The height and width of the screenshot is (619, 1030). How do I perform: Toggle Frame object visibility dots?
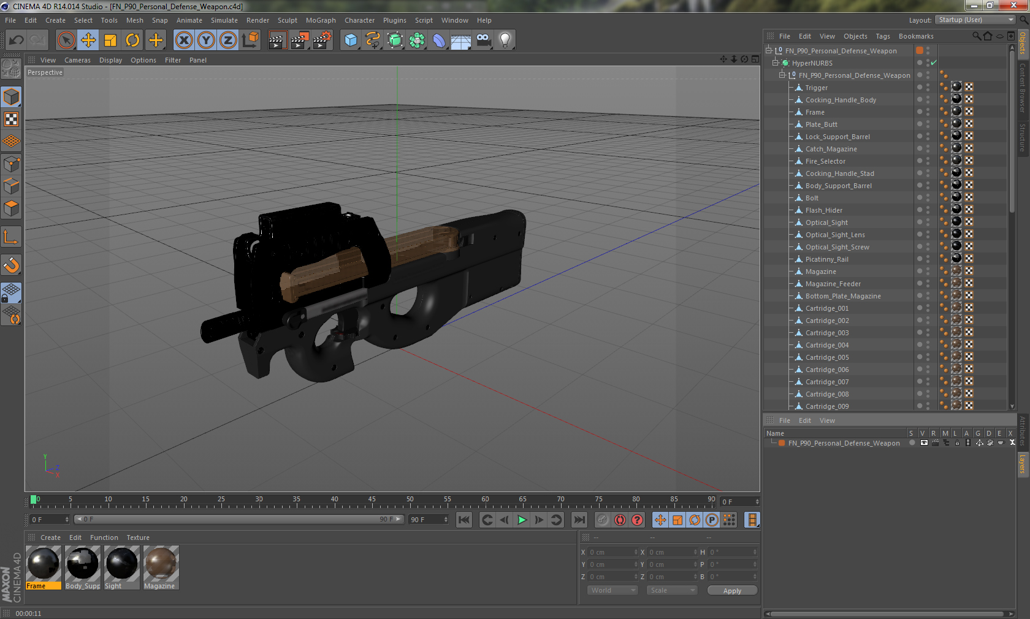[x=928, y=112]
